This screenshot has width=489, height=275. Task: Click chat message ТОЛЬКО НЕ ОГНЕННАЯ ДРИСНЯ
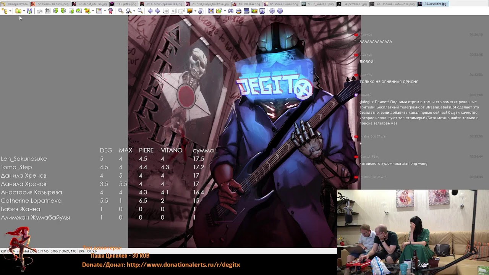pos(389,82)
